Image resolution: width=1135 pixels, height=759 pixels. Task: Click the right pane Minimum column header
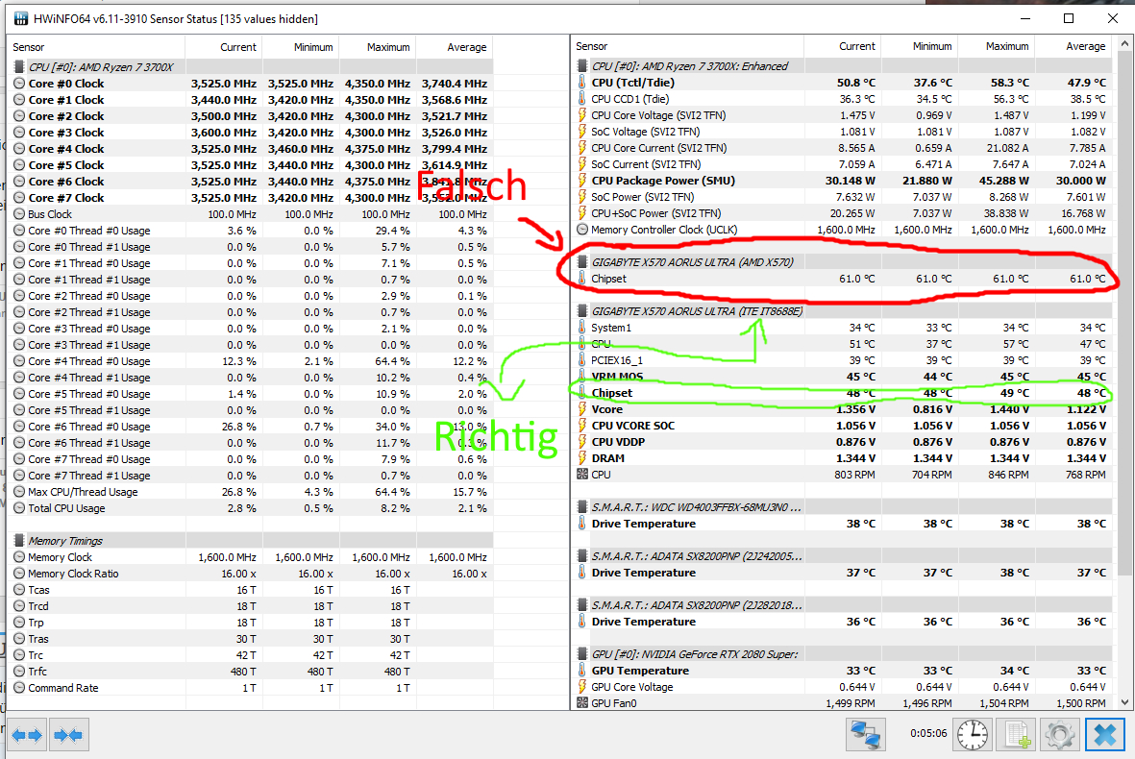point(920,46)
